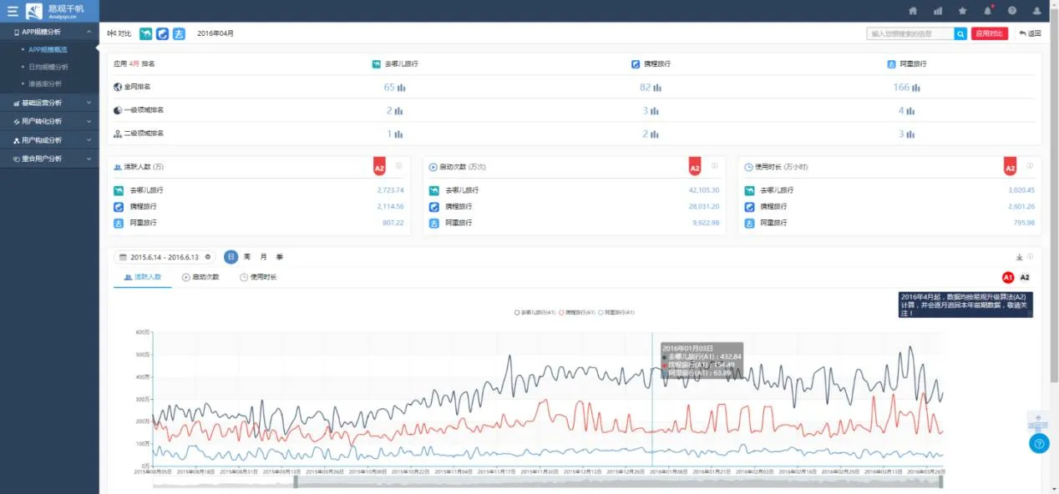Go to home via header house icon

[913, 11]
